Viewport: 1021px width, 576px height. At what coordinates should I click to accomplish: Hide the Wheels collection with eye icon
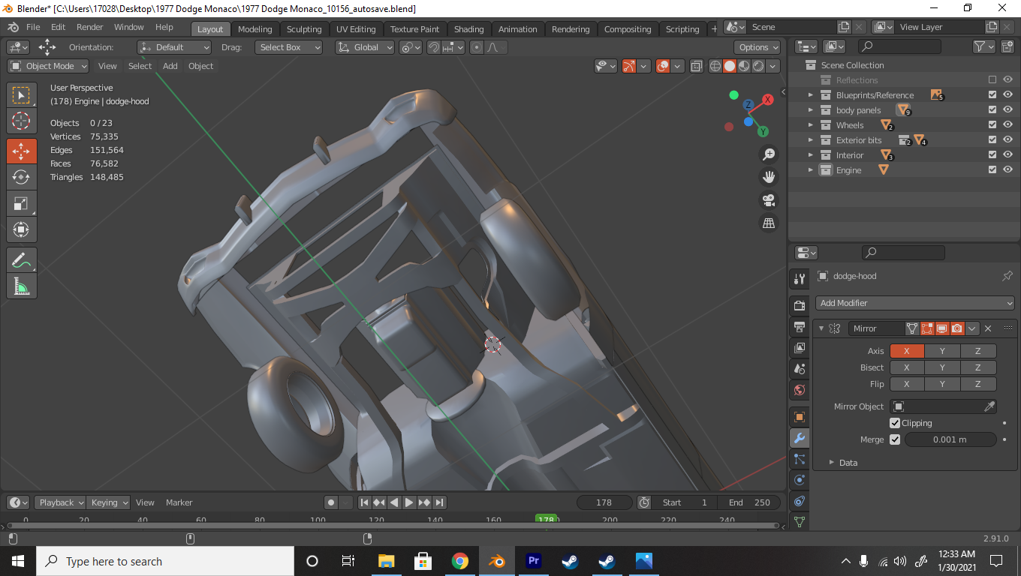click(x=1007, y=125)
